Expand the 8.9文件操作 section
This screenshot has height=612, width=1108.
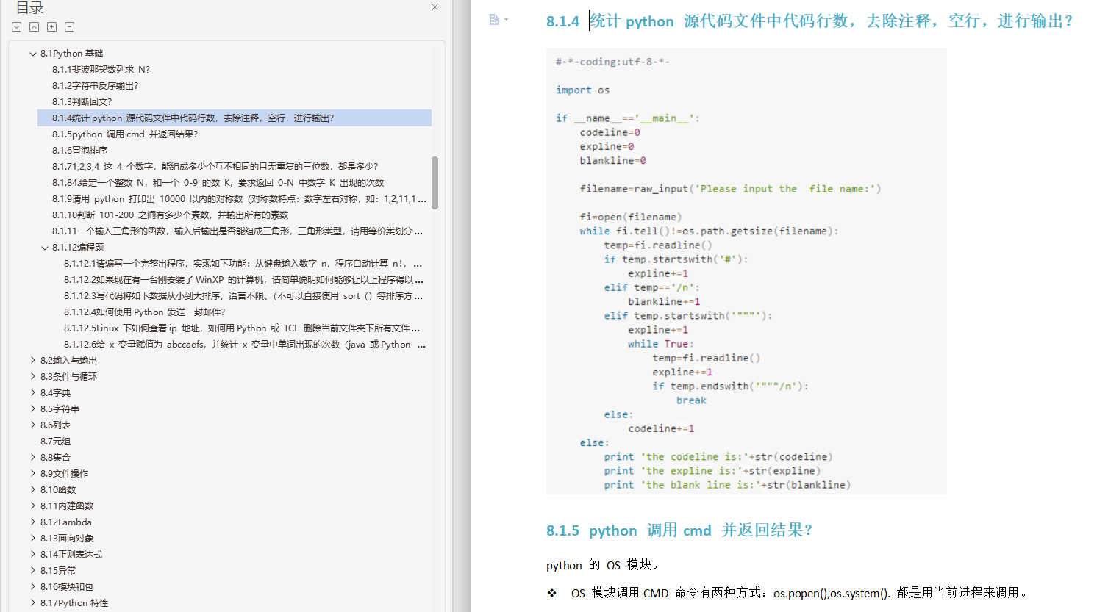click(33, 473)
